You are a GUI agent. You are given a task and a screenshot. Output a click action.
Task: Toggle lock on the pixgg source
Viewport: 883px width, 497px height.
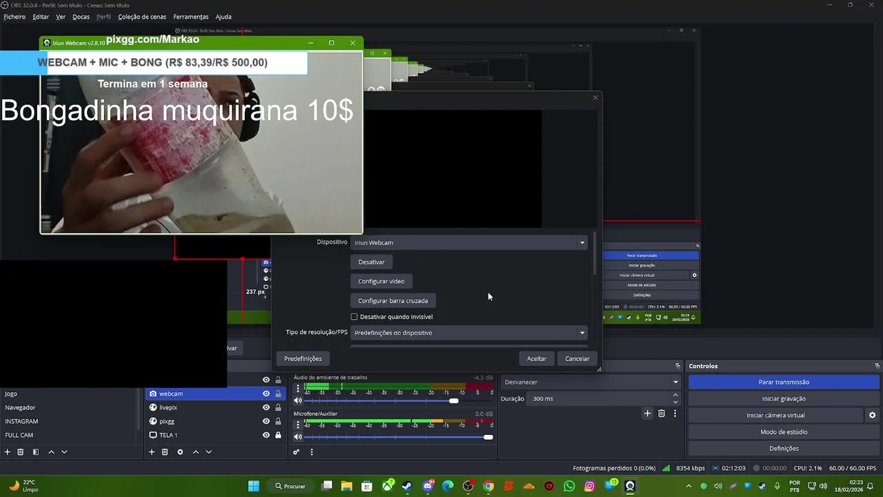pos(278,421)
